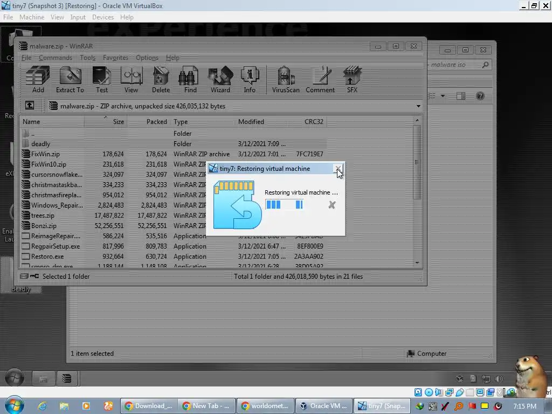Open the VirtualBox Machine menu
Image resolution: width=552 pixels, height=414 pixels.
pos(32,17)
